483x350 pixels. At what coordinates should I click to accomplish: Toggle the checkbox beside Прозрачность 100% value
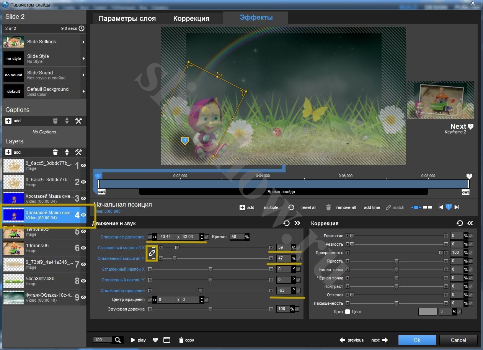pyautogui.click(x=471, y=253)
